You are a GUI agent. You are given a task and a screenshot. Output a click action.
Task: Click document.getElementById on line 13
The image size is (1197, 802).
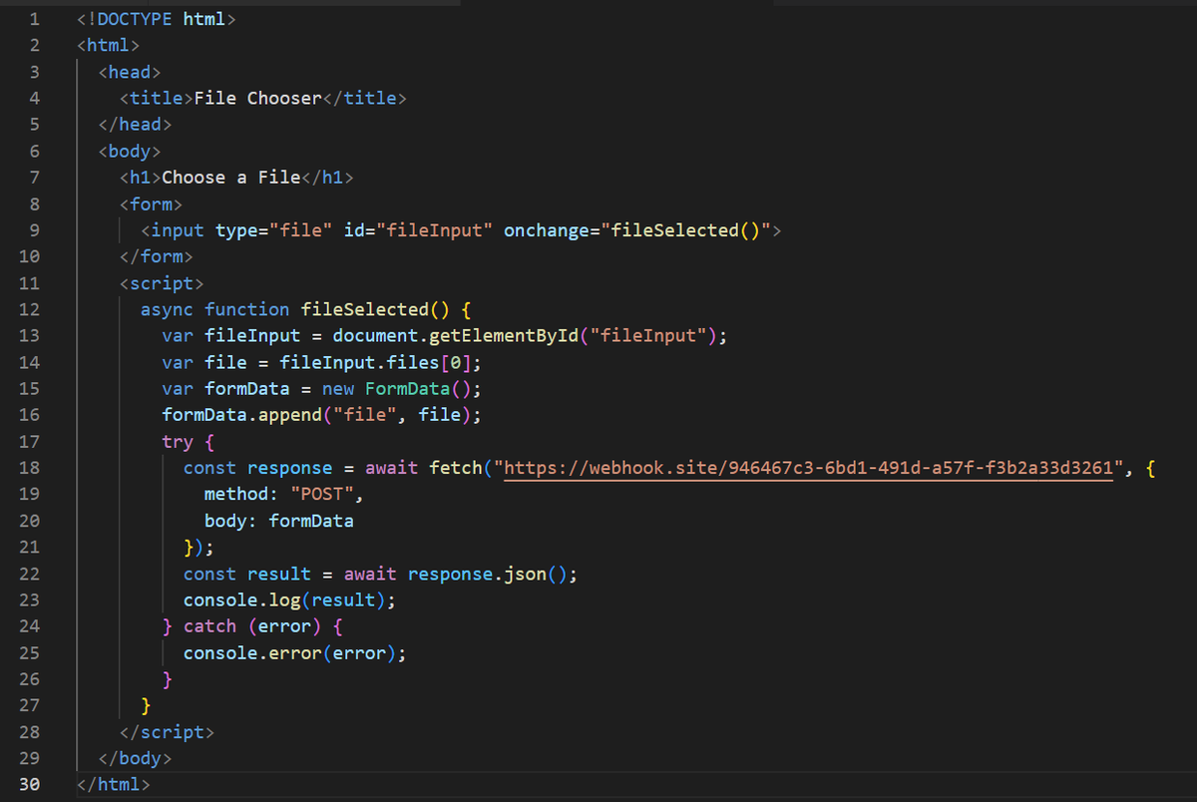(x=456, y=336)
